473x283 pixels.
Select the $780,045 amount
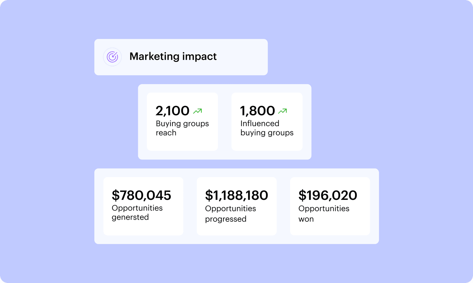[141, 195]
